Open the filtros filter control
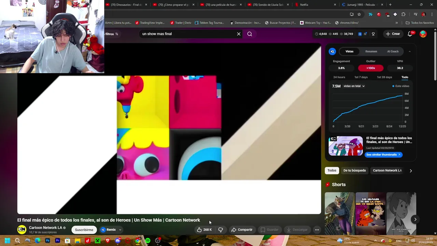The width and height of the screenshot is (437, 246). pyautogui.click(x=112, y=34)
